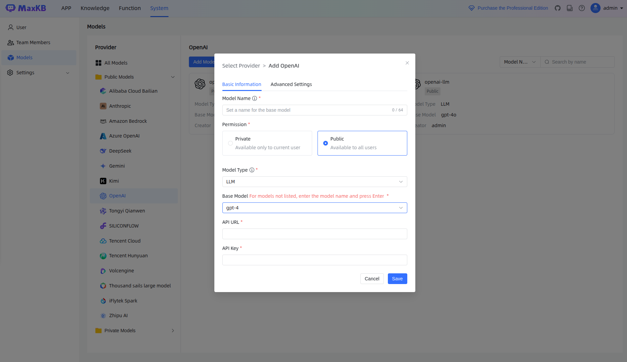Image resolution: width=627 pixels, height=362 pixels.
Task: Select the Amazon Bedrock aws icon
Action: [103, 121]
